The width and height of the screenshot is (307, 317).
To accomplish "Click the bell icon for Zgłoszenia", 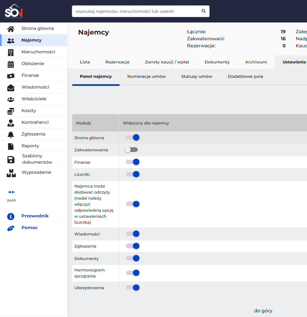I will pos(11,135).
